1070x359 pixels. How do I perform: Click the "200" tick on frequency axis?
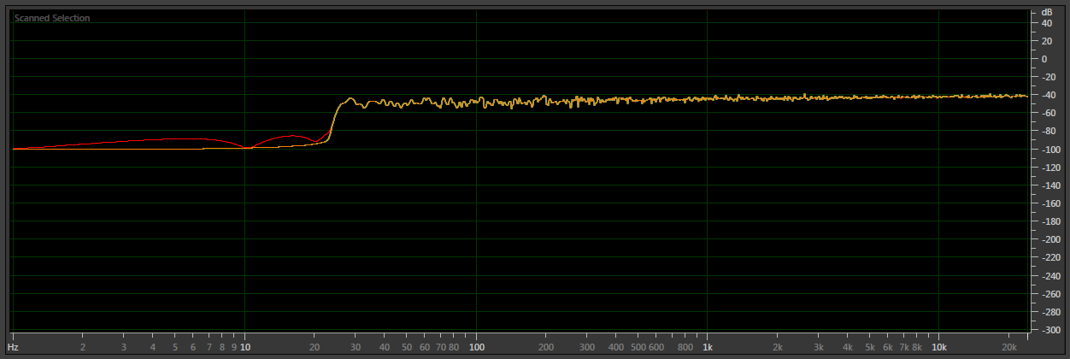[546, 348]
